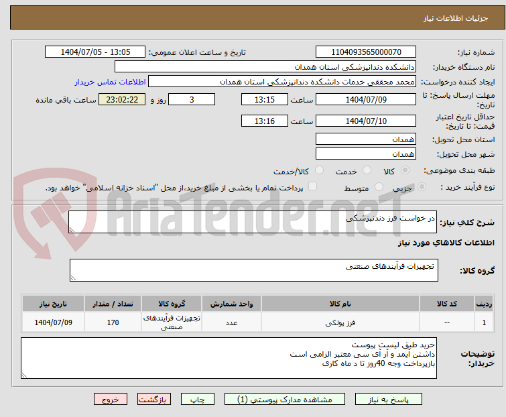Viewport: 506px width, 417px height.
Task: Click the countdown timer 23:02:22
Action: tap(122, 99)
